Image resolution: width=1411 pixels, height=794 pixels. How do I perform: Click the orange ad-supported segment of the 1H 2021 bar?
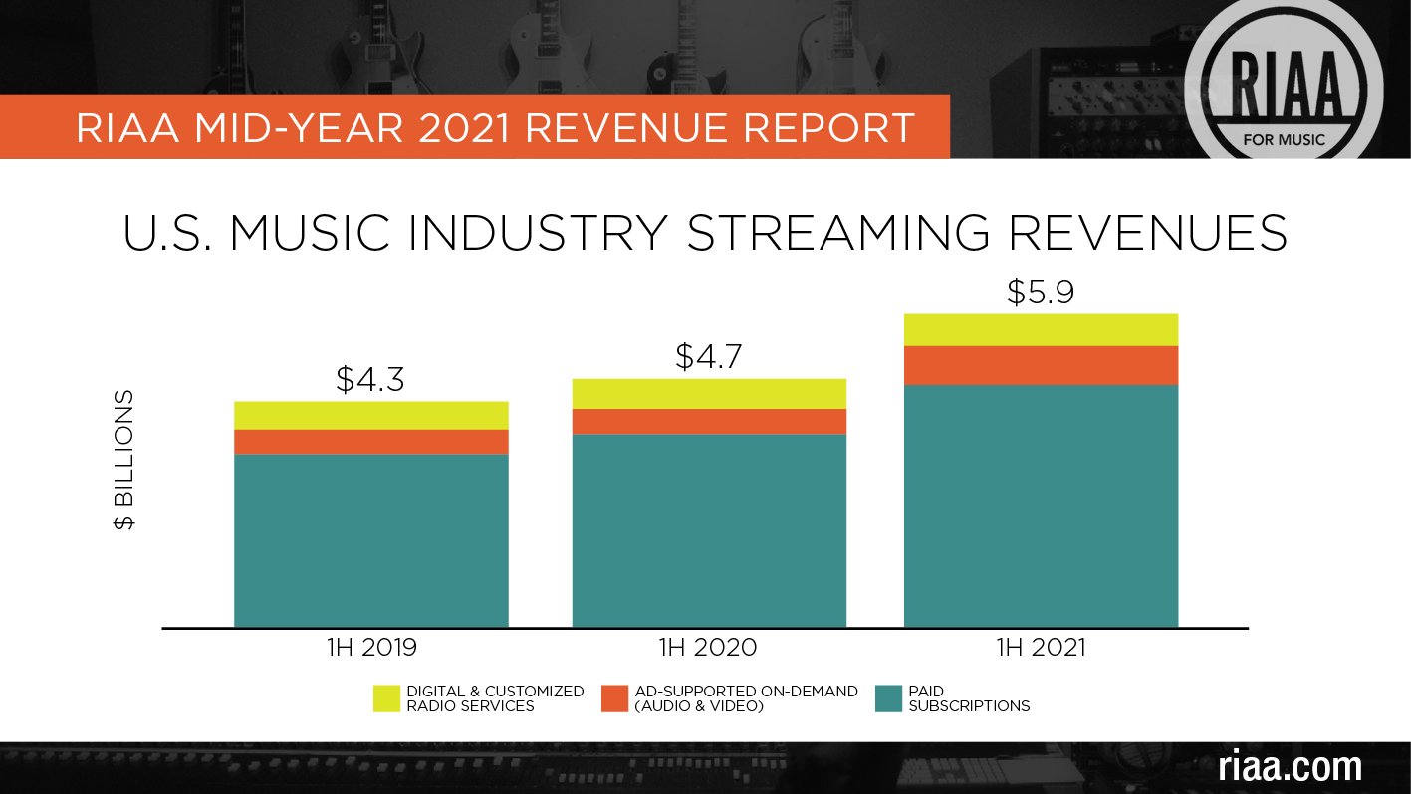click(x=1041, y=365)
